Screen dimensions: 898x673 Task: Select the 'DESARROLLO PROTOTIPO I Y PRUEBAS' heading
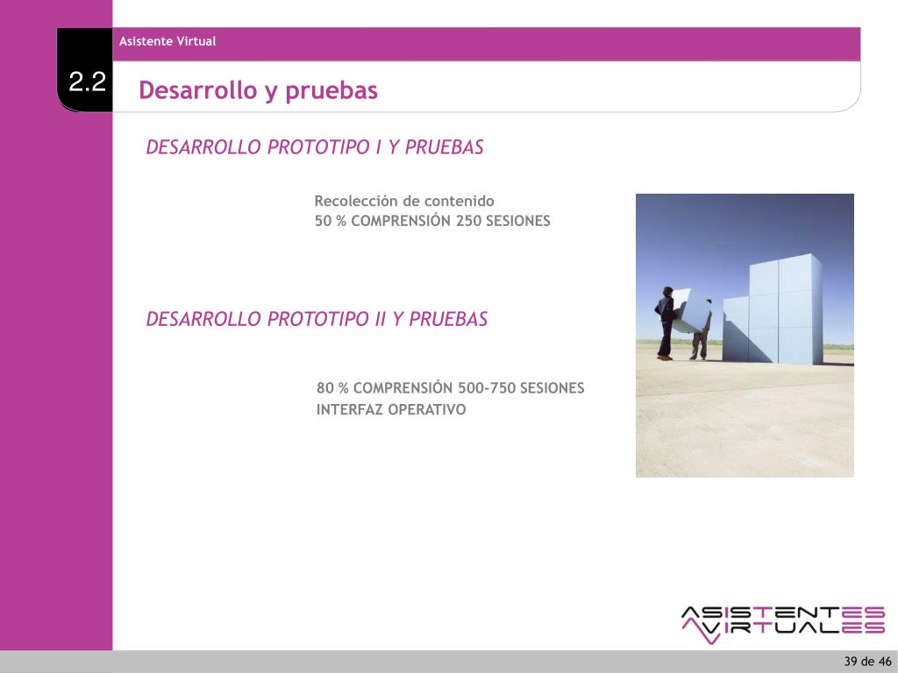click(x=315, y=147)
